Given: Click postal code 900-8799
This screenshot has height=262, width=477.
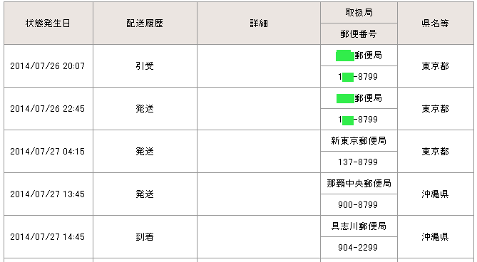Looking at the screenshot, I should coord(359,205).
